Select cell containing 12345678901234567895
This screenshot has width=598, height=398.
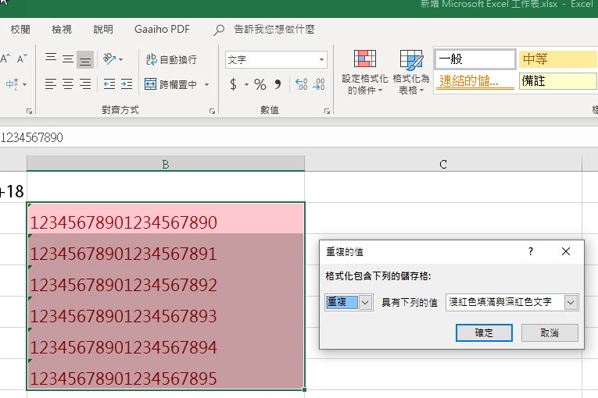click(166, 375)
